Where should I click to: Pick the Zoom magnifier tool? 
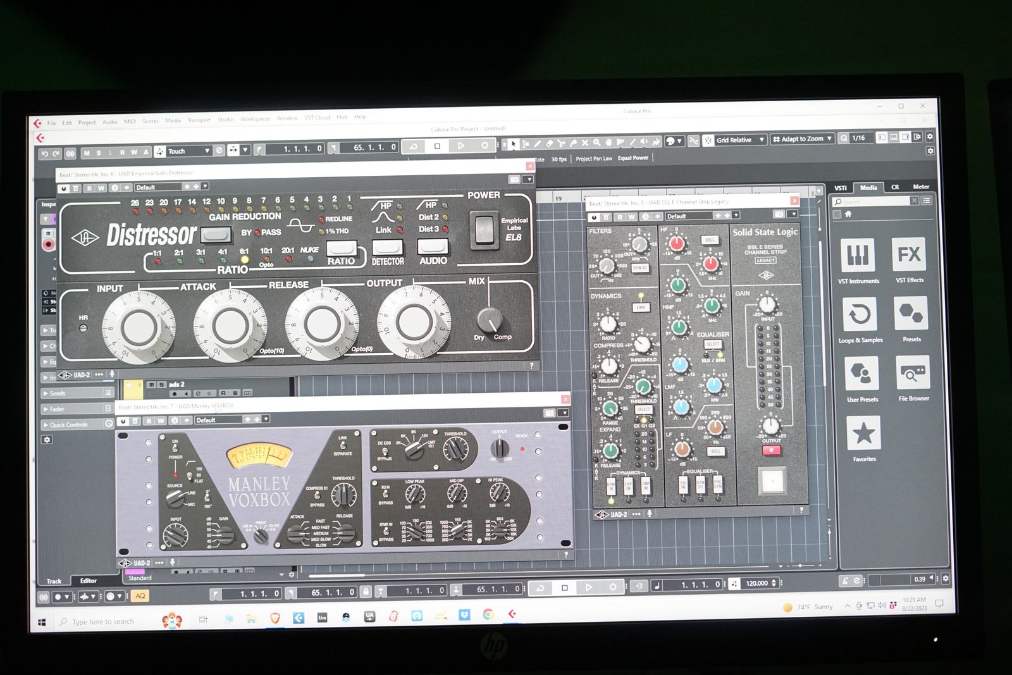[596, 143]
